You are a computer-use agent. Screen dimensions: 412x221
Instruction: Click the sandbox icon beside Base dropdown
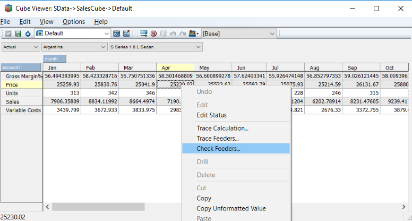point(193,33)
